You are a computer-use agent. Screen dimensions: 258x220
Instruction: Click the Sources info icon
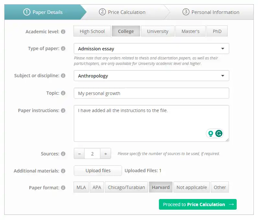click(x=63, y=154)
